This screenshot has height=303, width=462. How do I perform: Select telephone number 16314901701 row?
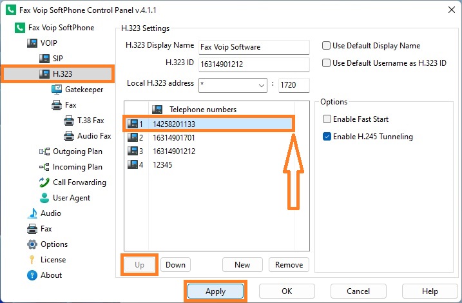coord(209,138)
